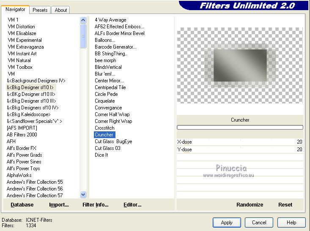310x231 pixels.
Task: Select the VM Natural category
Action: click(x=19, y=60)
